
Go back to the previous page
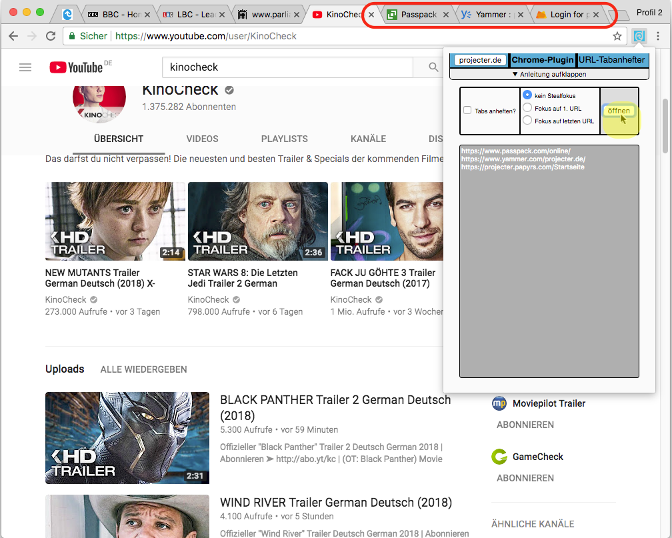[x=13, y=36]
